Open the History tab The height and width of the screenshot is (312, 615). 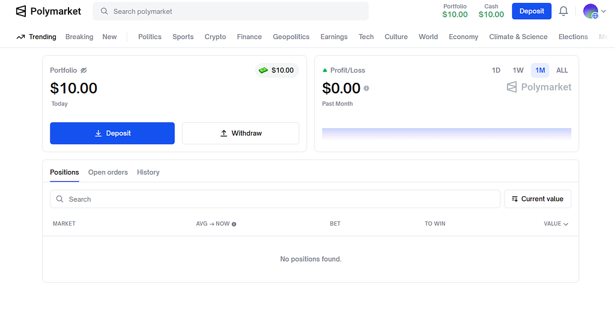pos(148,172)
